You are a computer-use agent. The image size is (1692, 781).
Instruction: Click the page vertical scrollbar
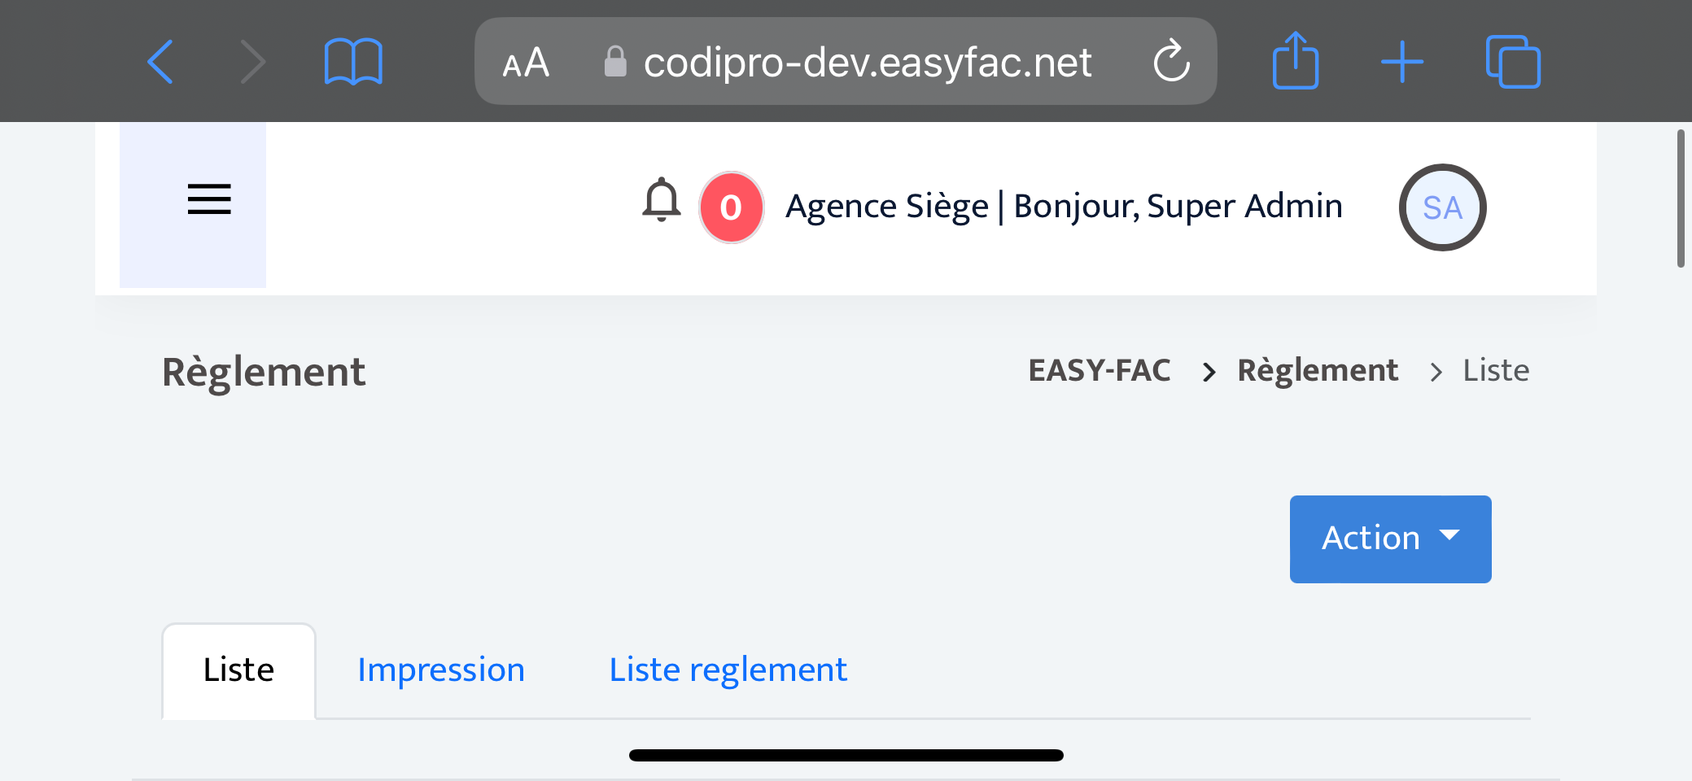tap(1680, 199)
